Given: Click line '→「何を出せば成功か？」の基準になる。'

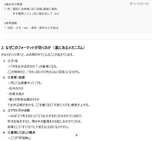Looking at the screenshot, I should tap(32, 66).
